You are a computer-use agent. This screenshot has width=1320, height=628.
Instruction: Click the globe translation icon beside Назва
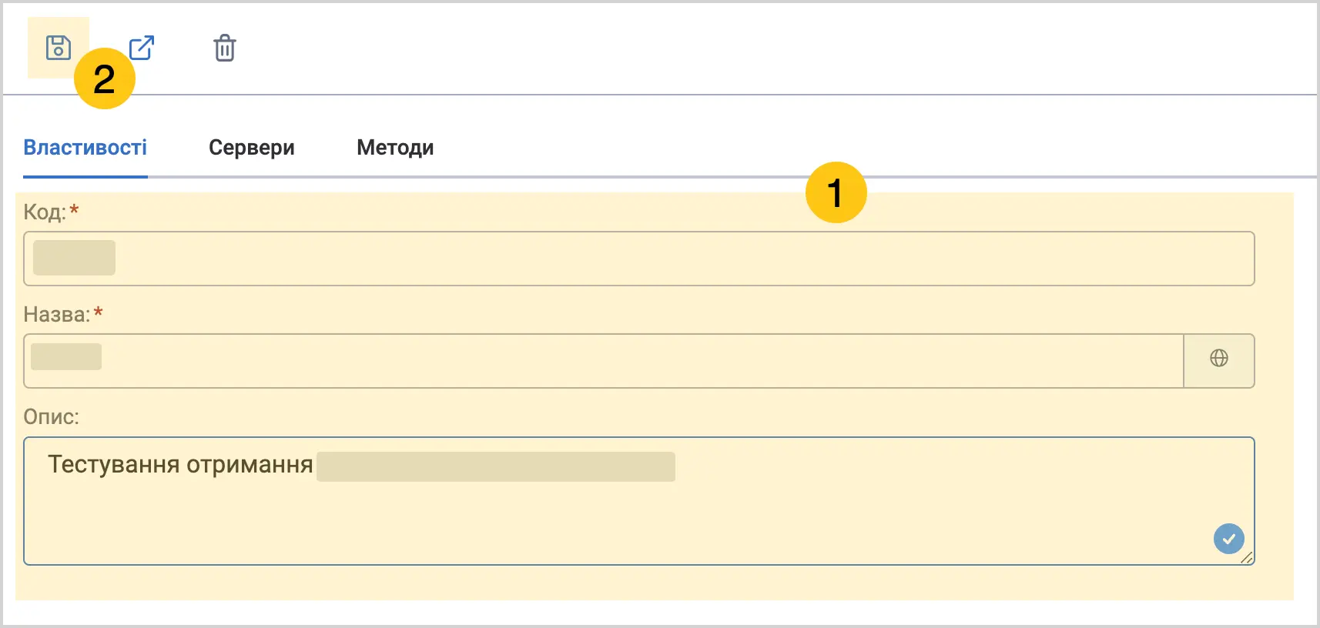(x=1219, y=358)
